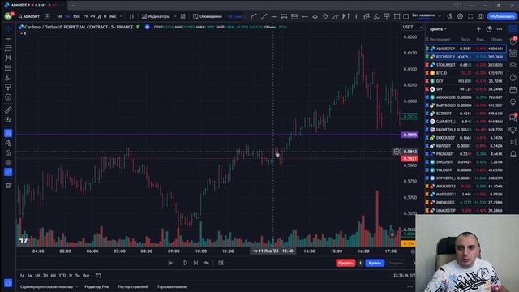Select ADAUSDT.P row in watchlist

click(465, 49)
